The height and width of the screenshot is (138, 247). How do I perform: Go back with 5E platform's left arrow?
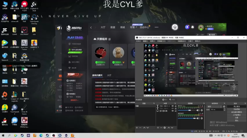click(x=91, y=28)
